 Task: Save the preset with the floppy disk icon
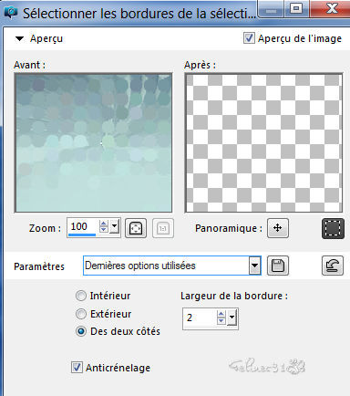click(278, 266)
